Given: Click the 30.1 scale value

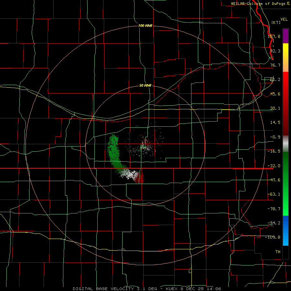Looking at the screenshot, I should point(275,108).
